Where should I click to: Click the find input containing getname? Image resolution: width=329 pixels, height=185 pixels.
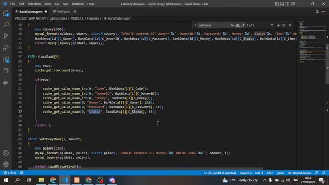(x=214, y=25)
